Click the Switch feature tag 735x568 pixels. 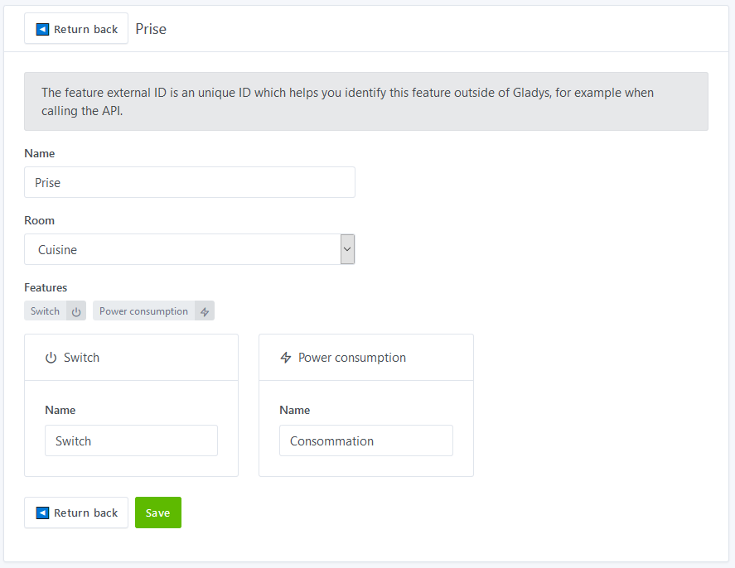coord(55,311)
